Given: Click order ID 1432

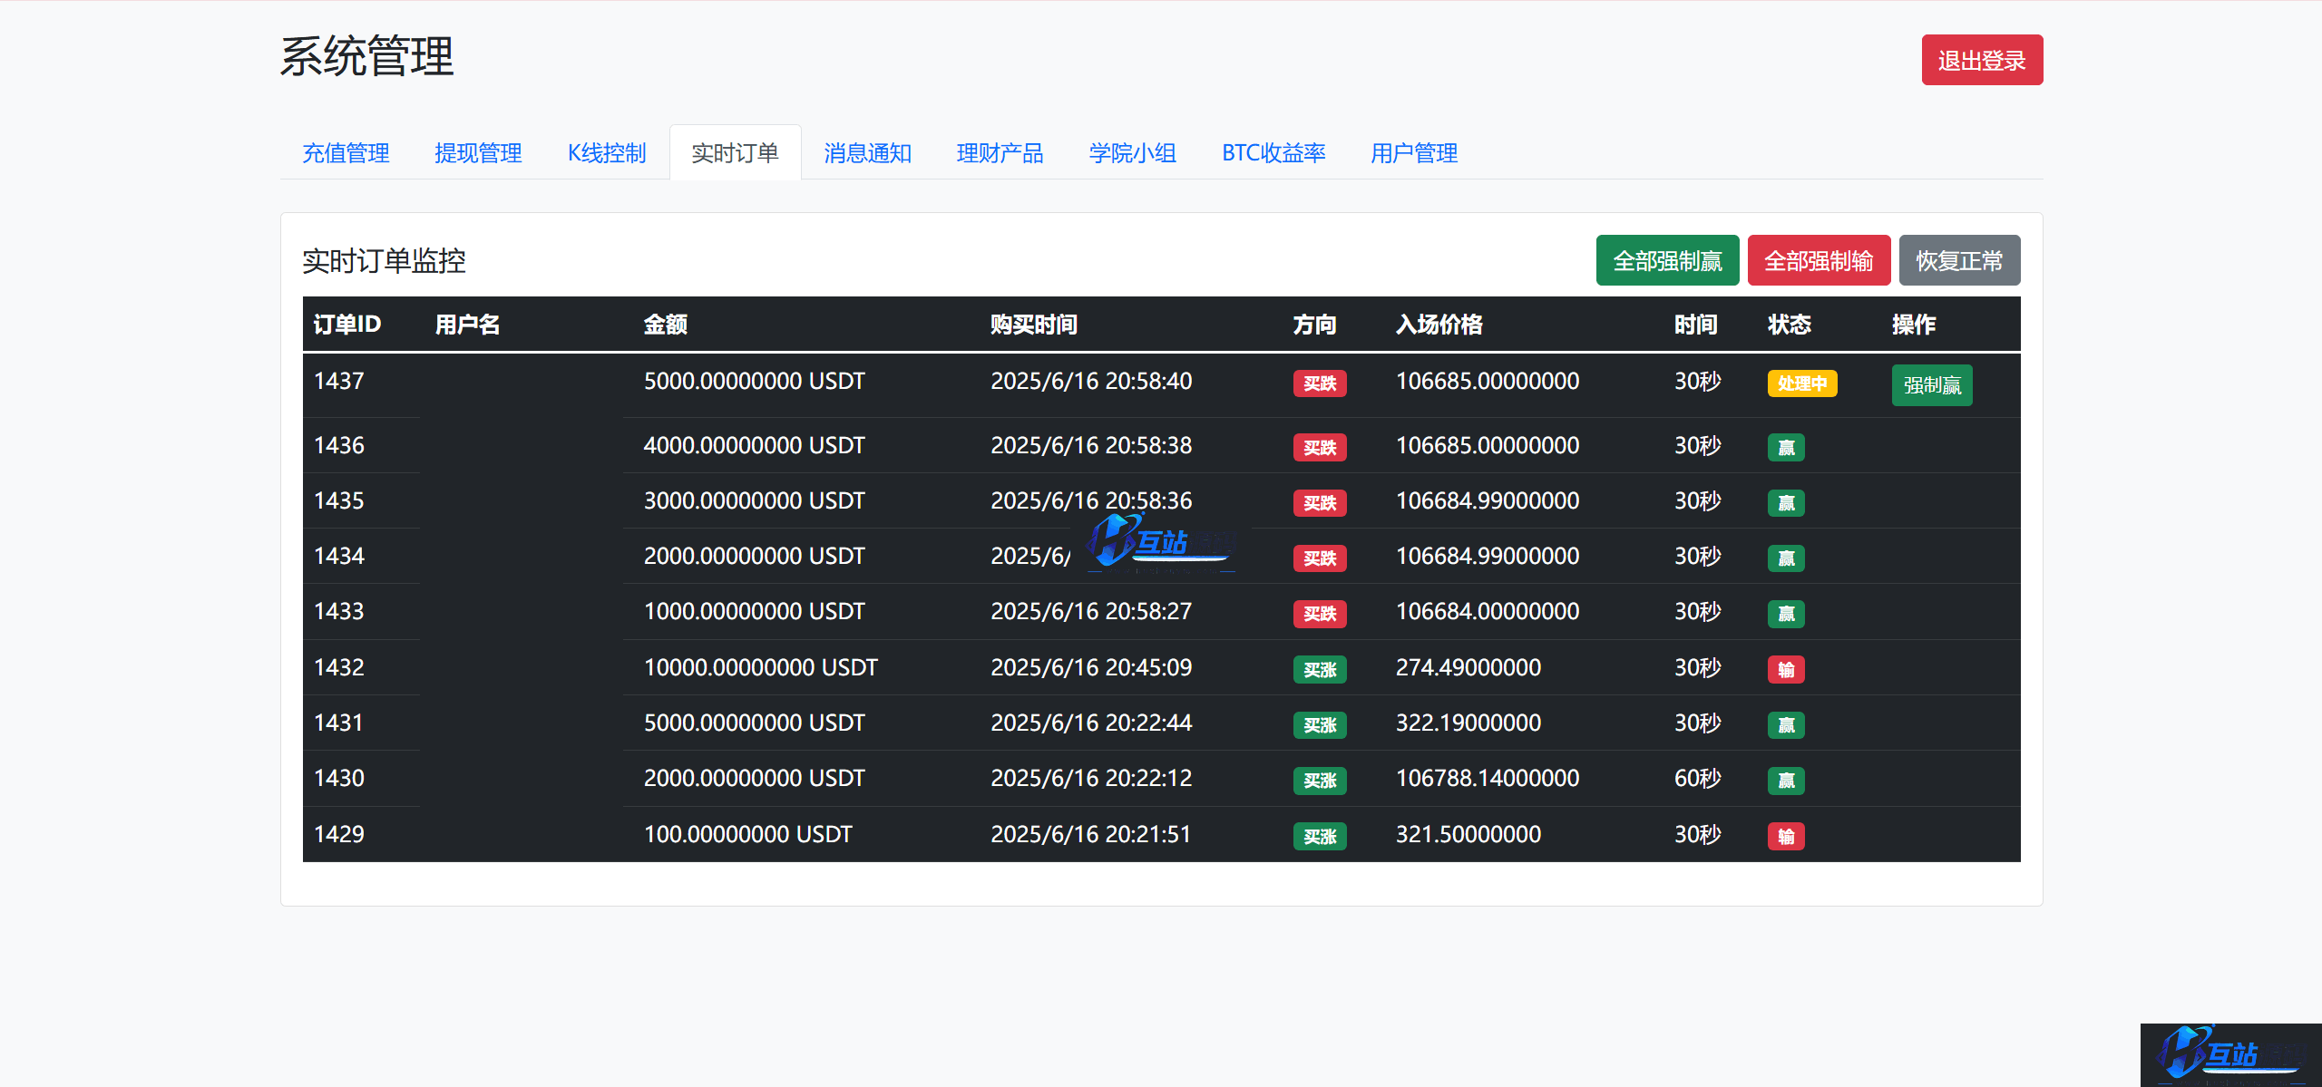Looking at the screenshot, I should pyautogui.click(x=339, y=667).
